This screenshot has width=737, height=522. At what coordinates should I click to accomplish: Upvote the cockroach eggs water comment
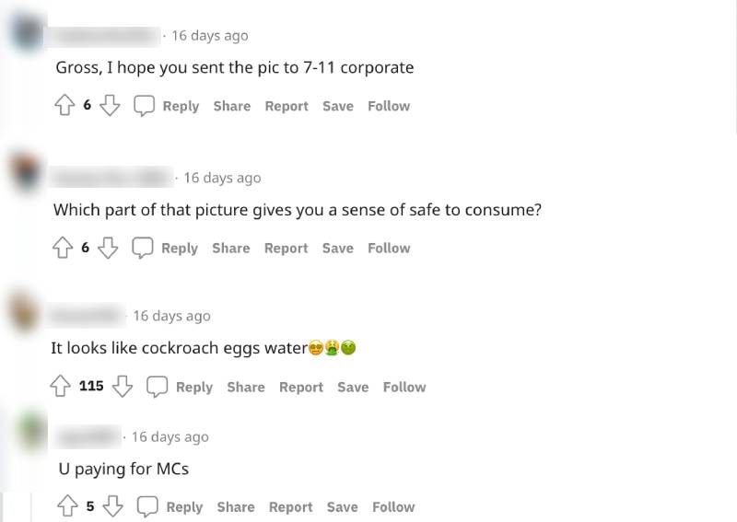[61, 387]
